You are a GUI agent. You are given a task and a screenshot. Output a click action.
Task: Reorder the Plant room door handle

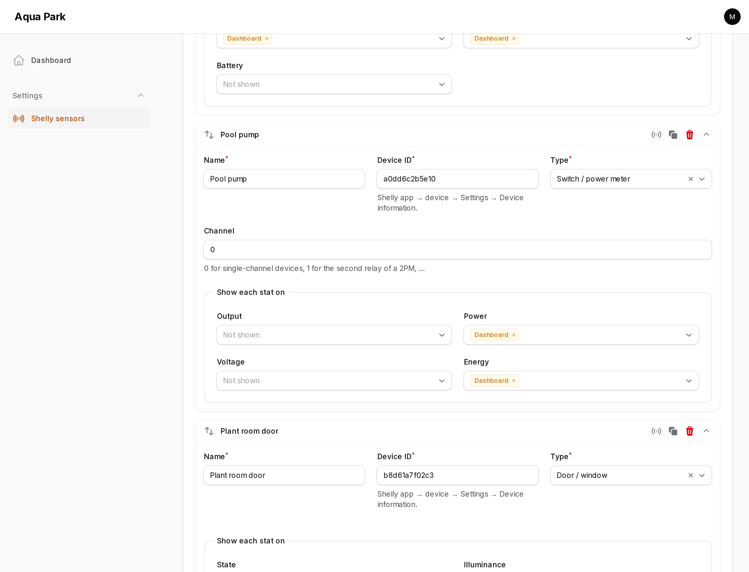pos(209,431)
